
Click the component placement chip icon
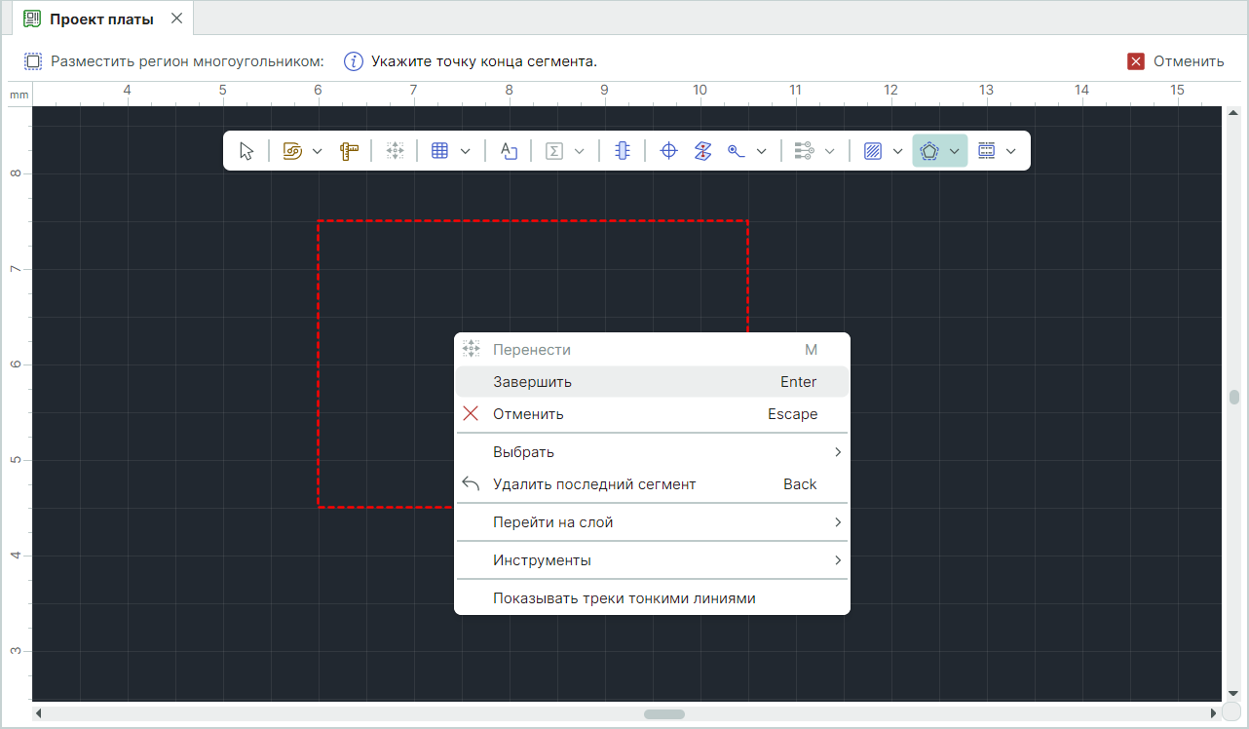point(623,151)
